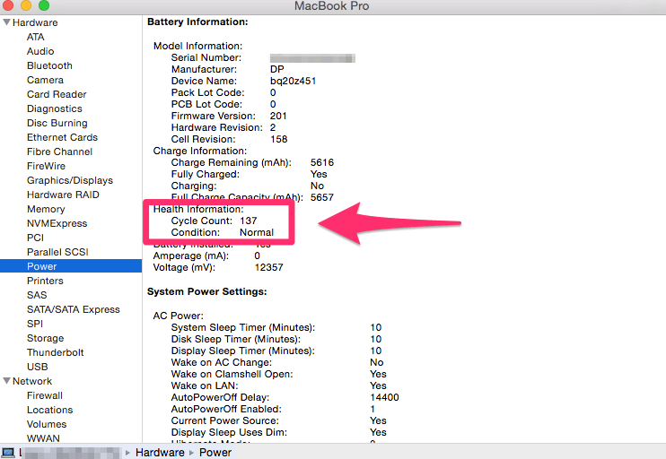666x459 pixels.
Task: Select Fibre Channel entry
Action: click(59, 152)
